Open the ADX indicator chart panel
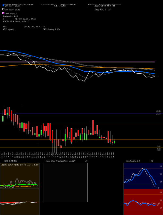The image size is (163, 215). [20, 176]
